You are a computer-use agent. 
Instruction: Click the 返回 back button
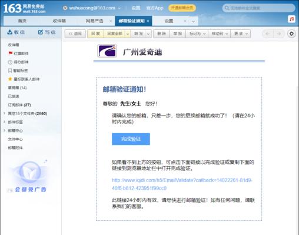75,33
